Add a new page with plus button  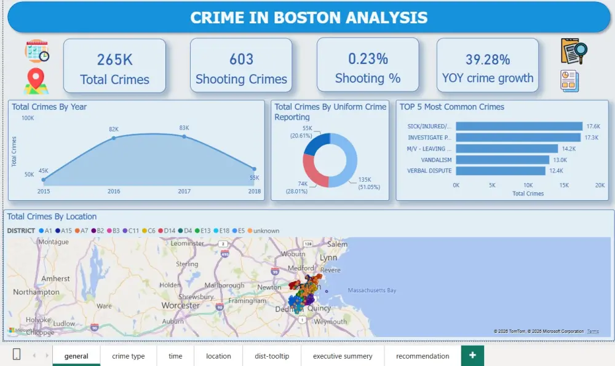(x=472, y=356)
